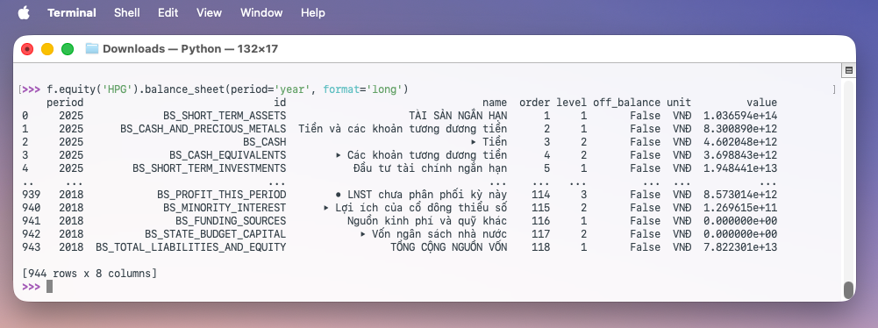
Task: Click the name 'TÀI SẢN NGẮN HẠN'
Action: tap(458, 116)
